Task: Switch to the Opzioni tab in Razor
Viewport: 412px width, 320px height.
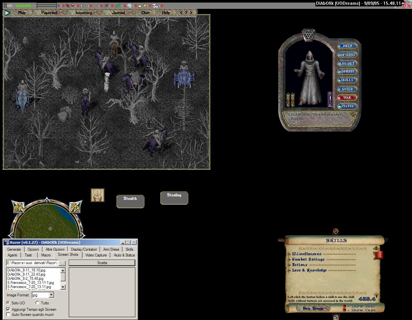Action: tap(33, 249)
